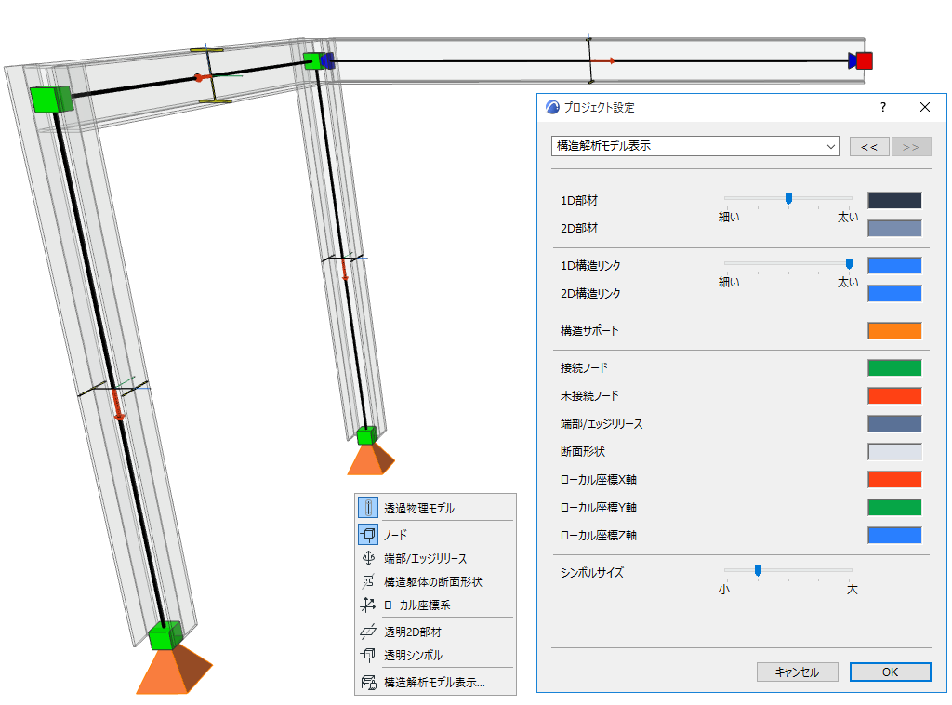The image size is (952, 705).
Task: Click the 透明2D部材 icon
Action: point(368,632)
